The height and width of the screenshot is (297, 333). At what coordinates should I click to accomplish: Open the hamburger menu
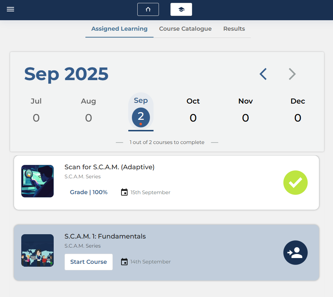(x=10, y=9)
